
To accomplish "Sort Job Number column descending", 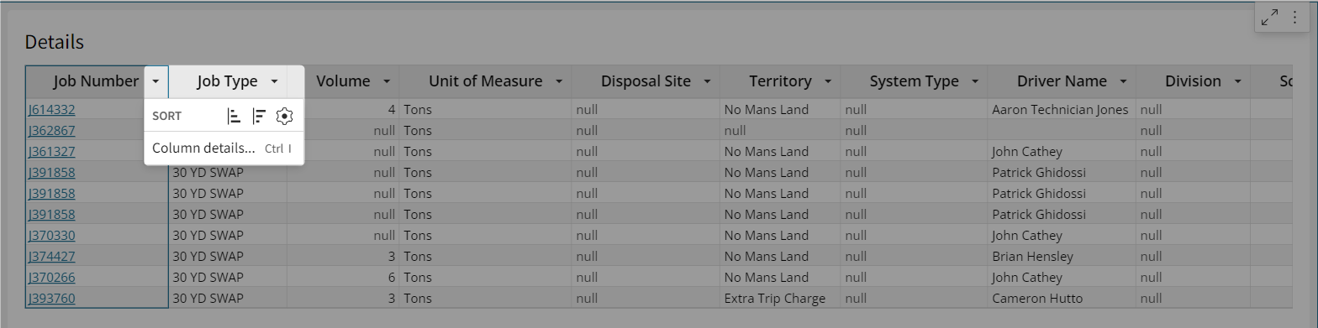I will 259,117.
